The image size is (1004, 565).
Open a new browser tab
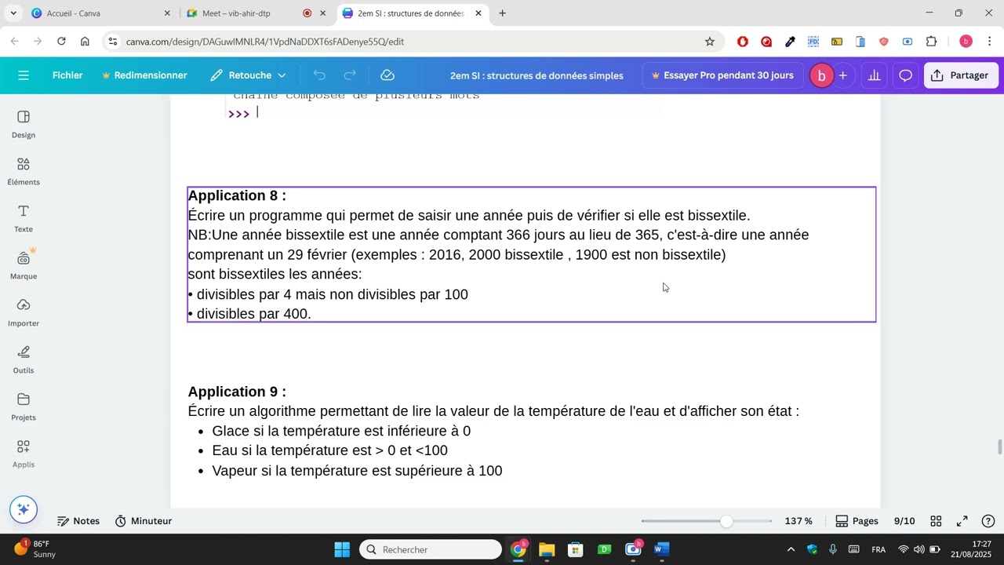502,13
